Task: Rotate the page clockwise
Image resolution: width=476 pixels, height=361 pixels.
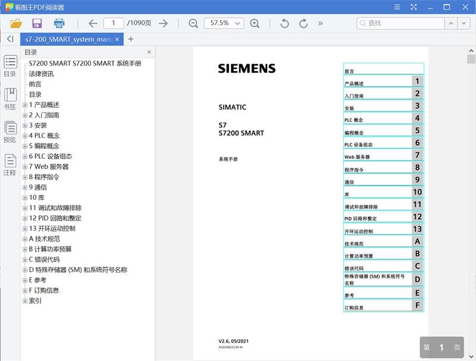Action: (x=303, y=23)
